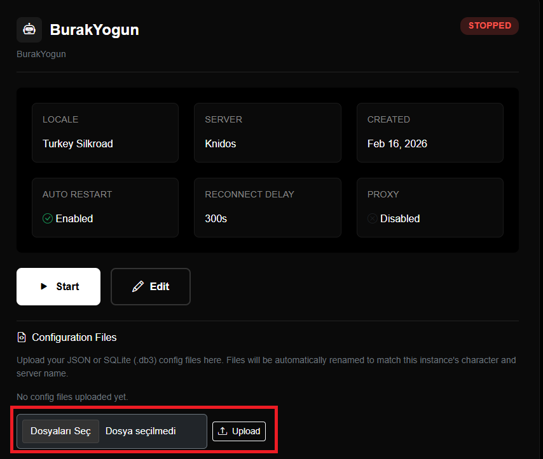The width and height of the screenshot is (543, 459).
Task: Click the upload arrow icon
Action: click(223, 431)
